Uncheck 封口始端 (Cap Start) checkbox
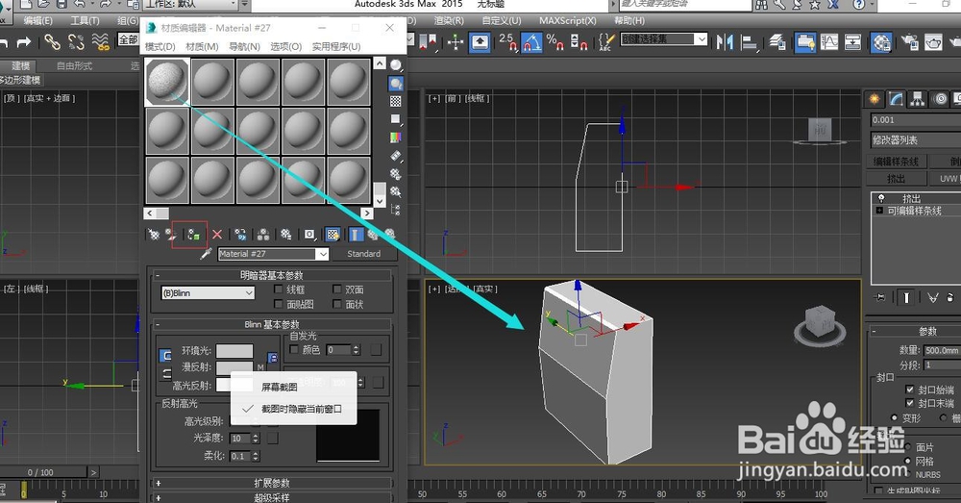Viewport: 961px width, 503px height. click(x=910, y=390)
